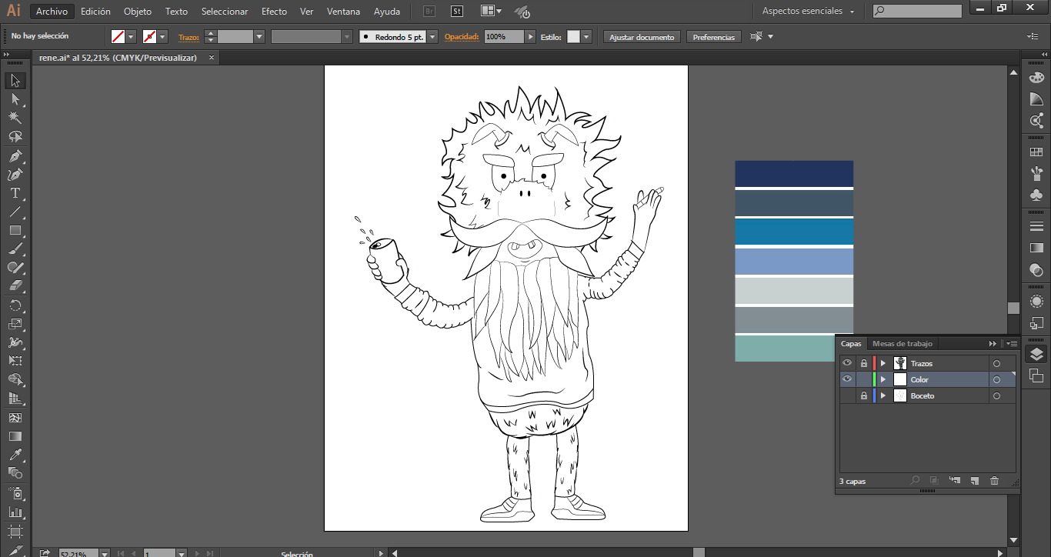Select the Eyedropper tool
This screenshot has width=1051, height=557.
pos(15,455)
